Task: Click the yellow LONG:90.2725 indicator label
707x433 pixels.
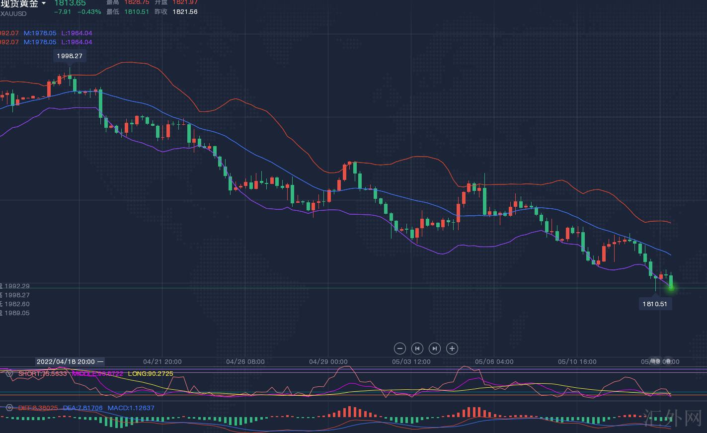Action: pos(151,373)
